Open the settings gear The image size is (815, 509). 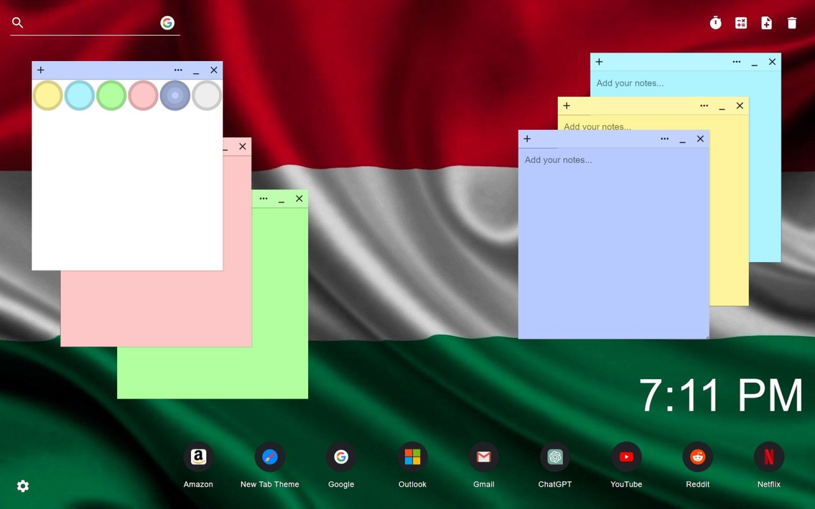coord(23,486)
